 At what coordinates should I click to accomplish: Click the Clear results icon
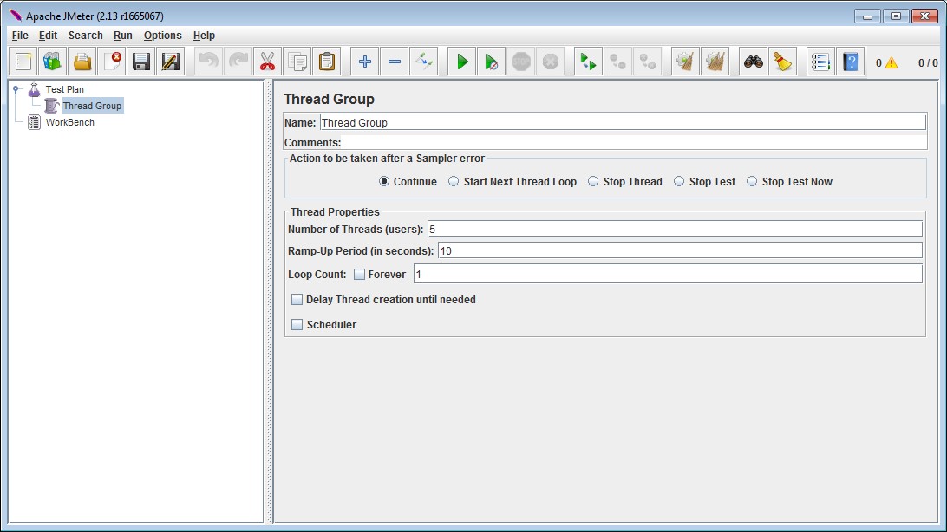click(685, 62)
